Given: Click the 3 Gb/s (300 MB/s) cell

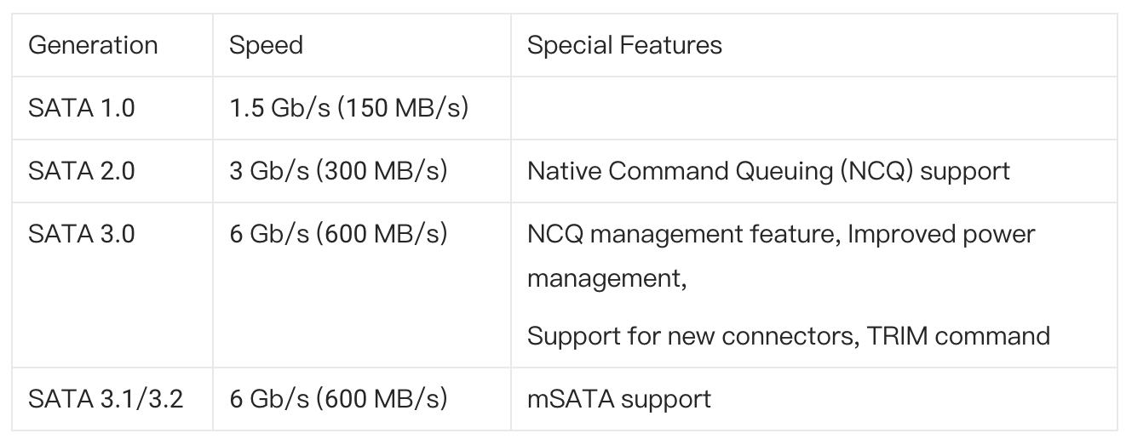Looking at the screenshot, I should pyautogui.click(x=362, y=171).
